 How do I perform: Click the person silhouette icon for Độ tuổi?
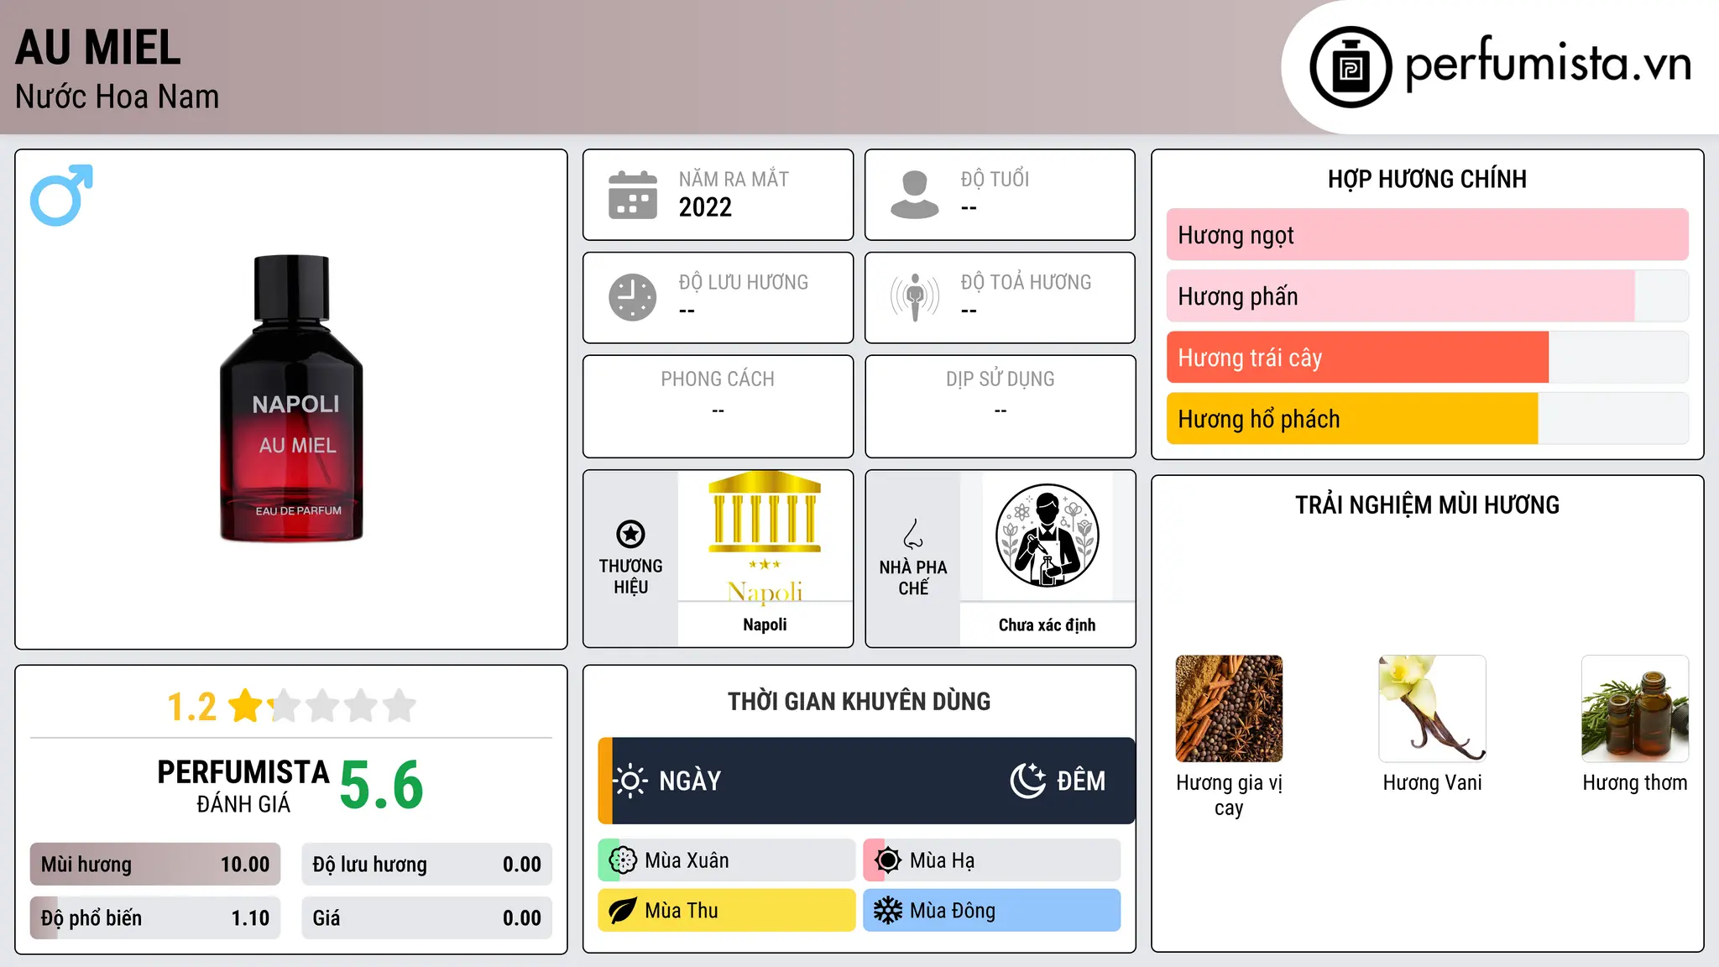[915, 195]
